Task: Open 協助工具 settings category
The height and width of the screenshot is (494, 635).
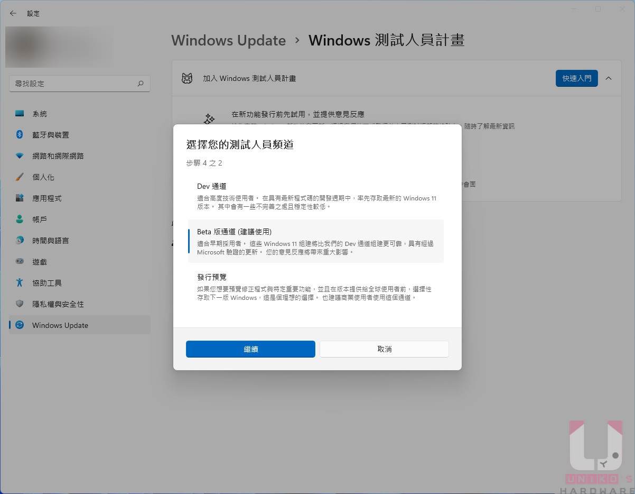Action: pos(80,283)
